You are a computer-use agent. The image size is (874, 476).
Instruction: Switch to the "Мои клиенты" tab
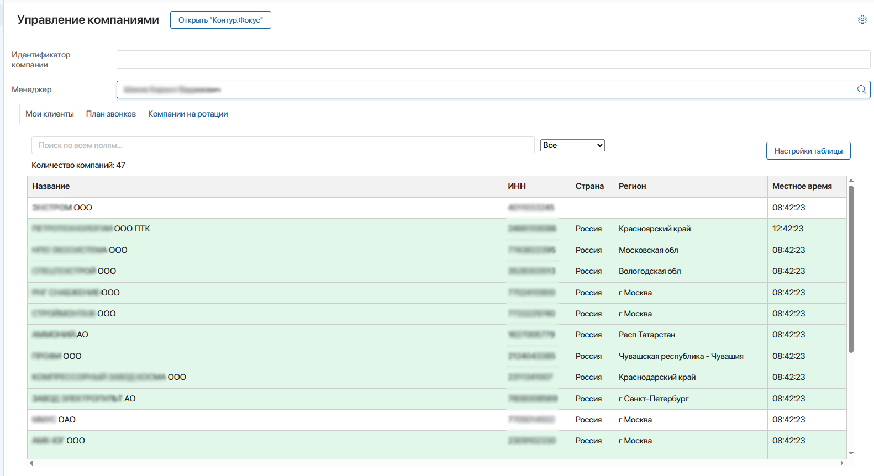pos(50,114)
